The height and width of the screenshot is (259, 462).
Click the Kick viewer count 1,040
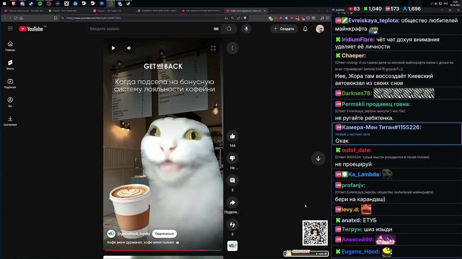pyautogui.click(x=372, y=9)
